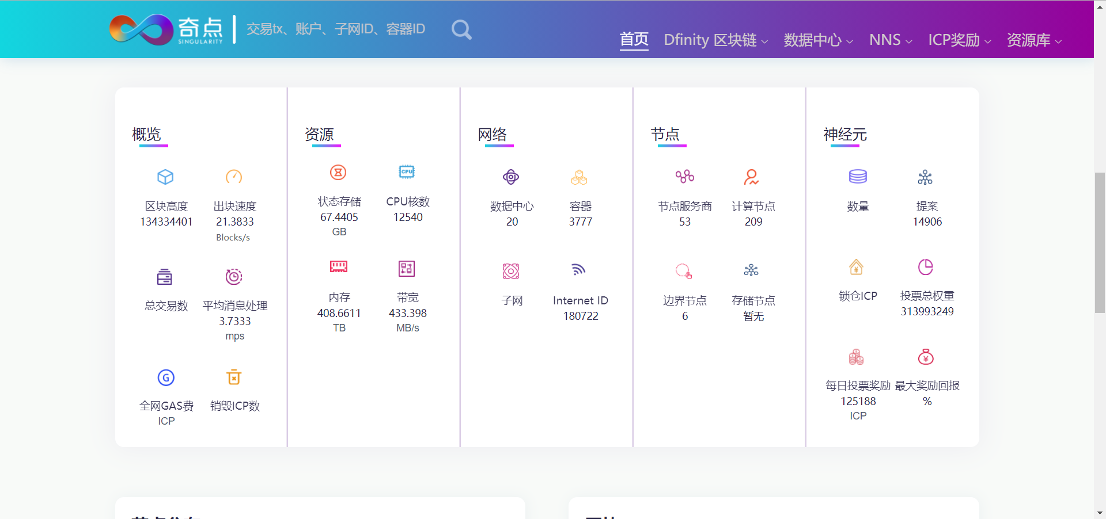
Task: Click the 投票总权重 voting weight icon
Action: point(926,267)
